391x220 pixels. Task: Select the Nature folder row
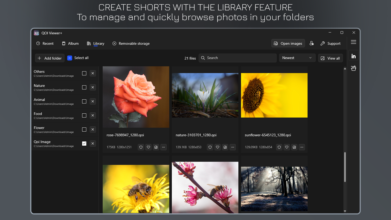(x=65, y=87)
